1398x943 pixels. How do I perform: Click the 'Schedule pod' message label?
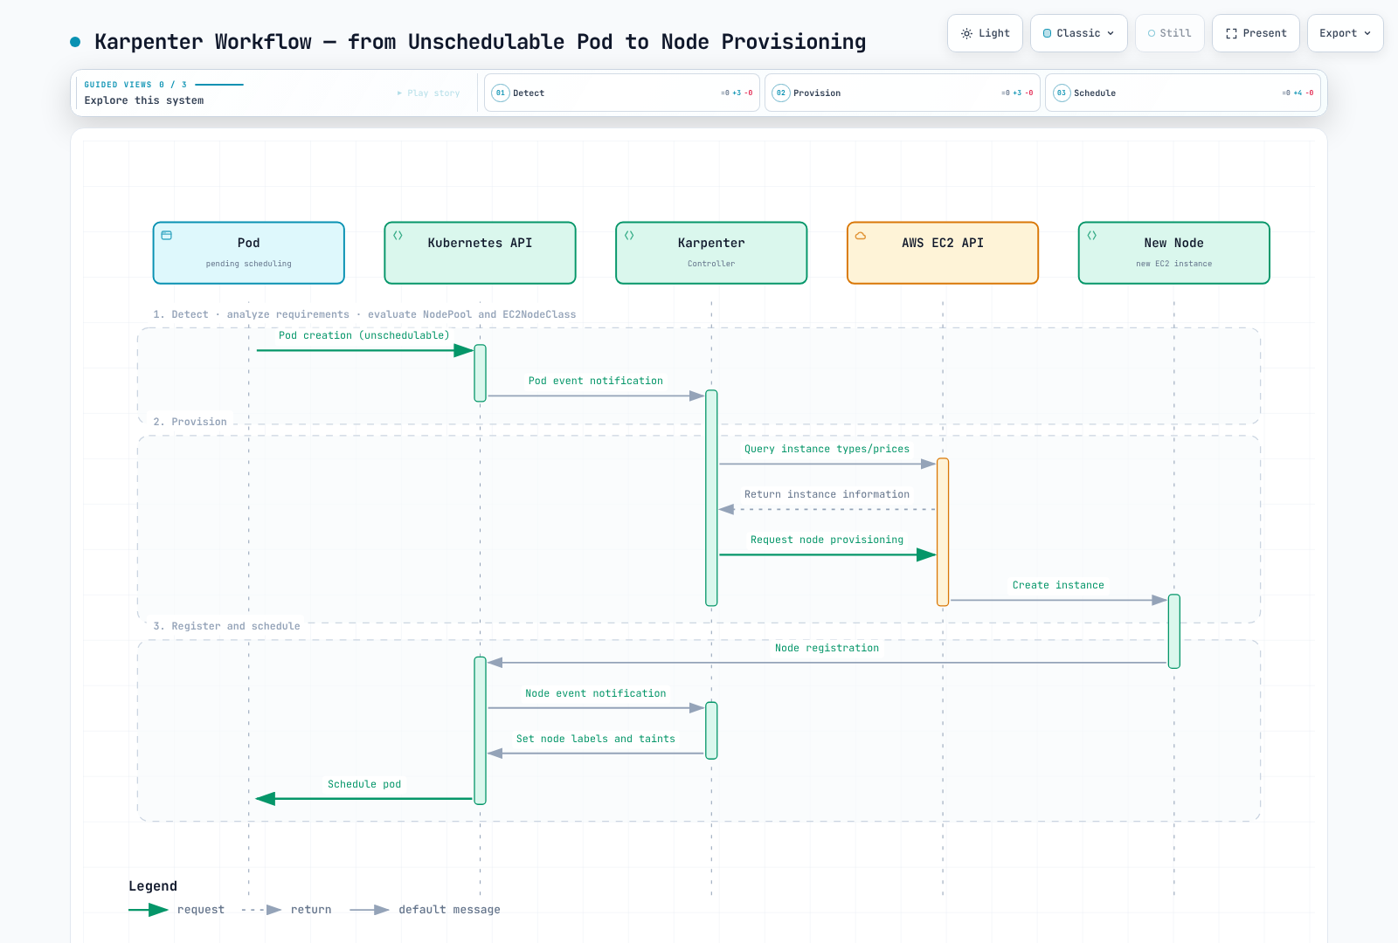pyautogui.click(x=364, y=784)
